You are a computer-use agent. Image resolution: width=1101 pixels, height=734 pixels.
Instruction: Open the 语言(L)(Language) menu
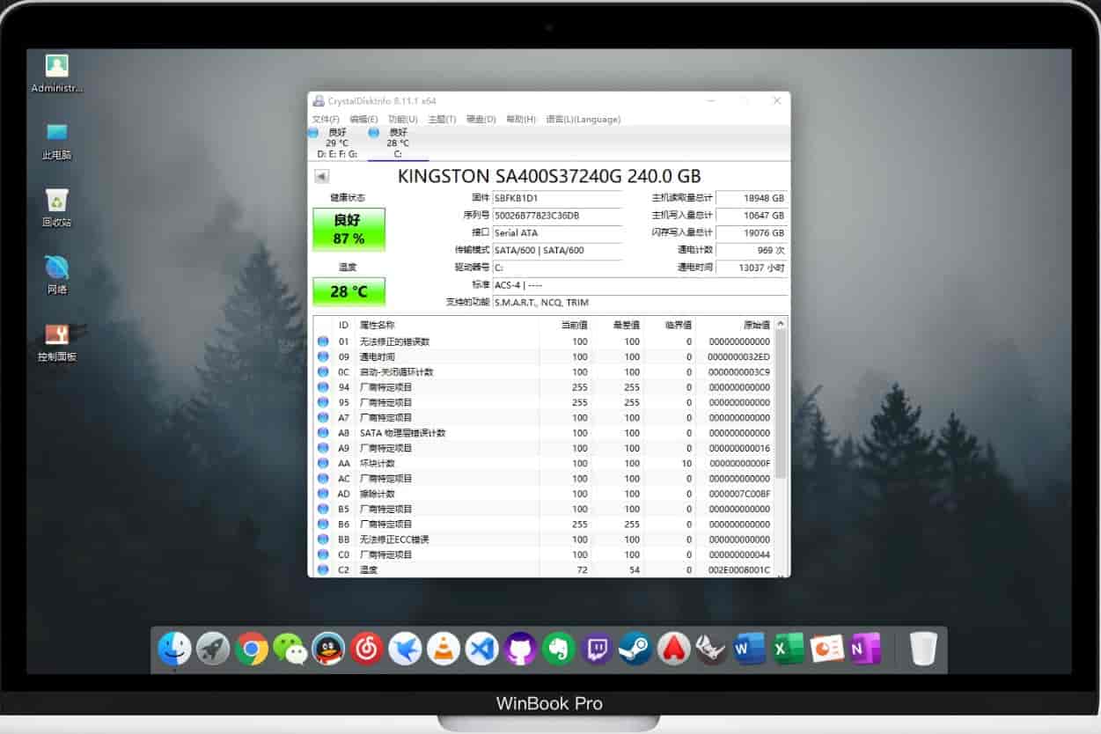[x=584, y=119]
